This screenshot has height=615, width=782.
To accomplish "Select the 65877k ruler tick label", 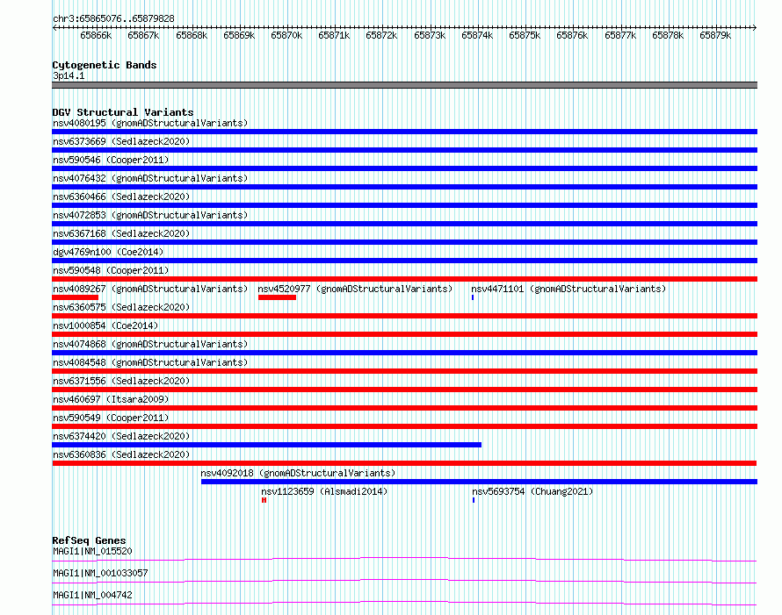I will [x=620, y=35].
